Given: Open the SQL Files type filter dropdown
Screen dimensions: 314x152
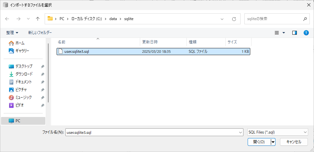Looking at the screenshot, I should point(277,132).
